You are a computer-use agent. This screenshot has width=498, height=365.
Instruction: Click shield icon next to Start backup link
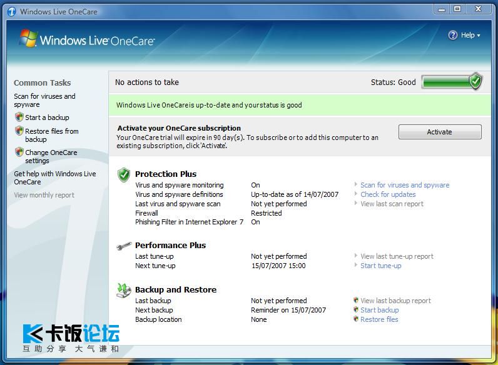(x=356, y=309)
